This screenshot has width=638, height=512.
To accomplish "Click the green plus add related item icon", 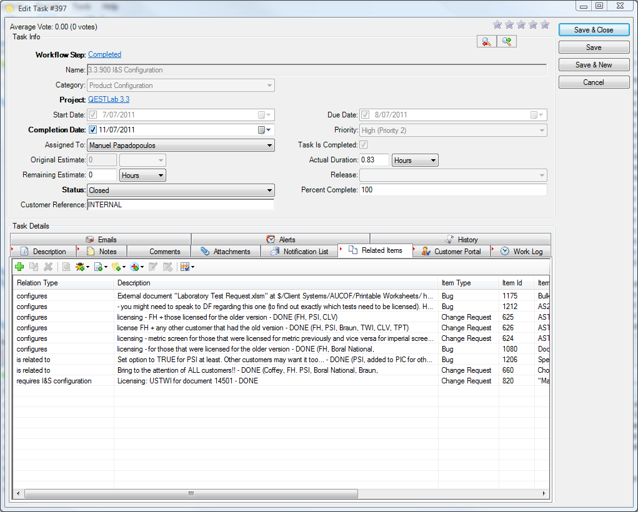I will [19, 267].
